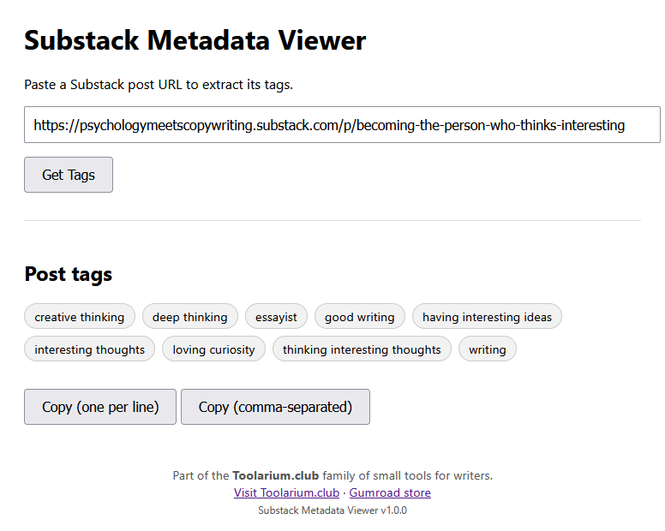665x531 pixels.
Task: Copy tags as comma-separated list
Action: click(x=275, y=407)
